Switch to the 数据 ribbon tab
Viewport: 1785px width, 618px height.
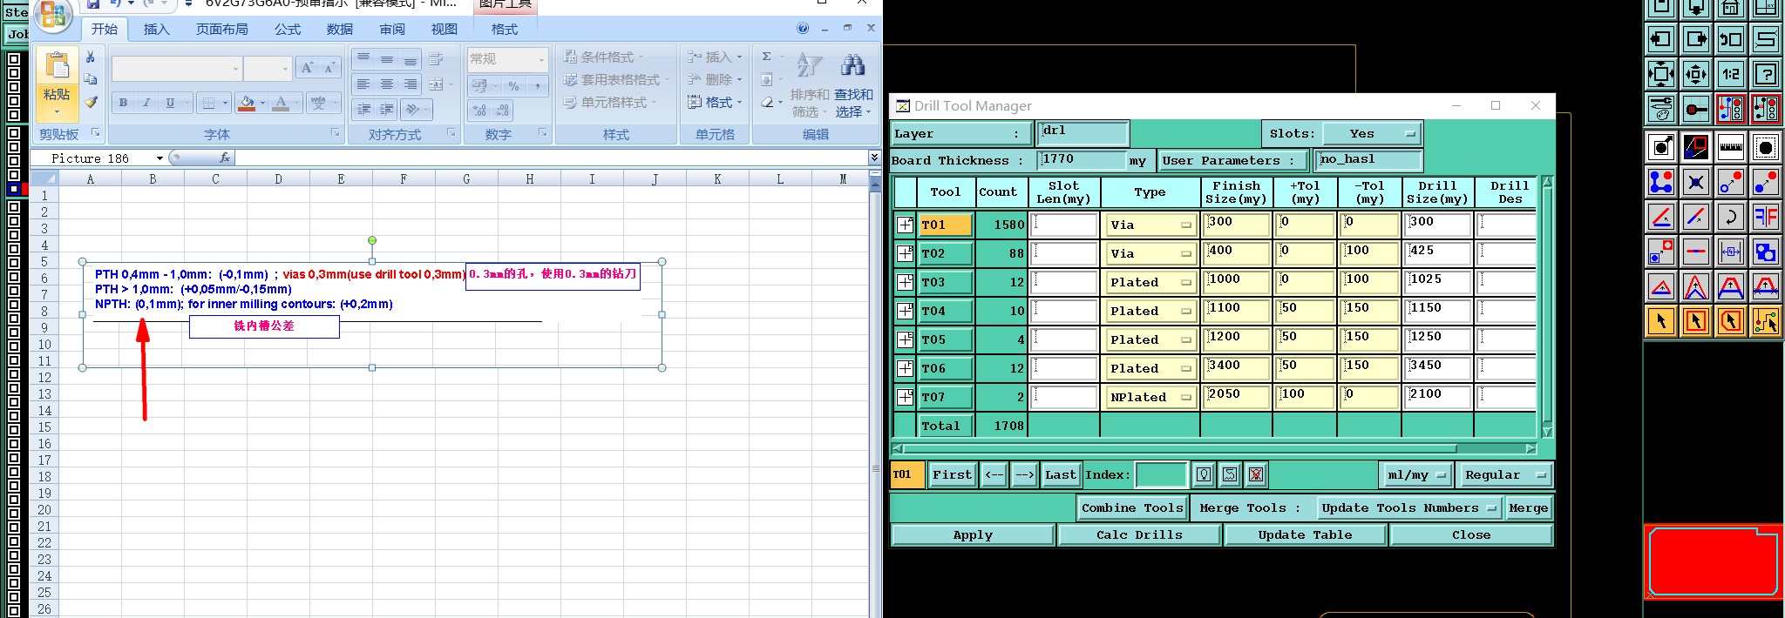pyautogui.click(x=339, y=29)
